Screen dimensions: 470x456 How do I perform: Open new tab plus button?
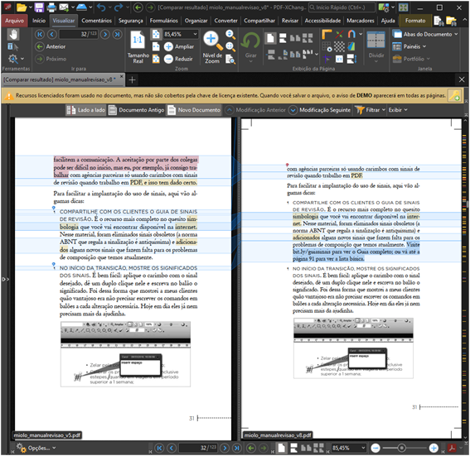(x=132, y=80)
